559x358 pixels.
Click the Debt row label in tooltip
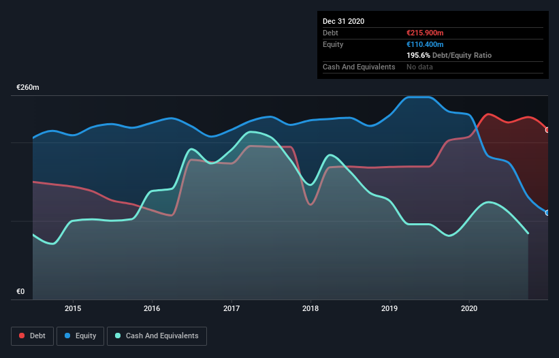click(x=330, y=33)
